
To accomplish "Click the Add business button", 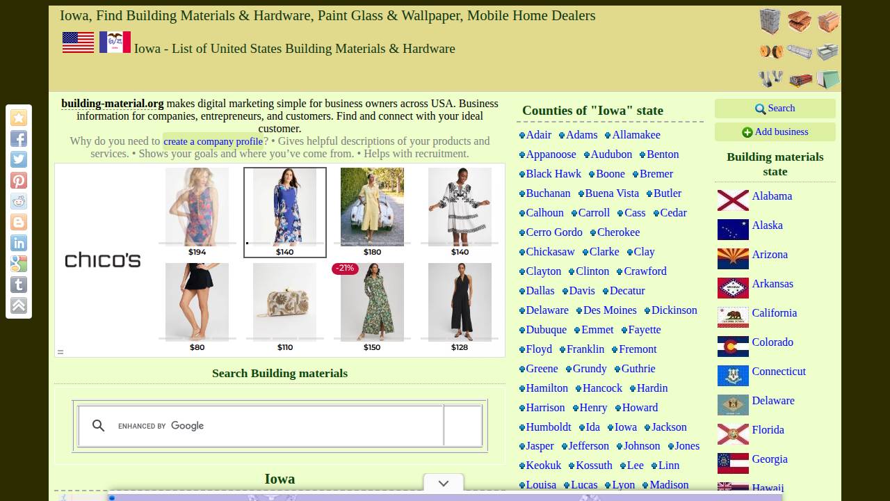I will (x=775, y=132).
